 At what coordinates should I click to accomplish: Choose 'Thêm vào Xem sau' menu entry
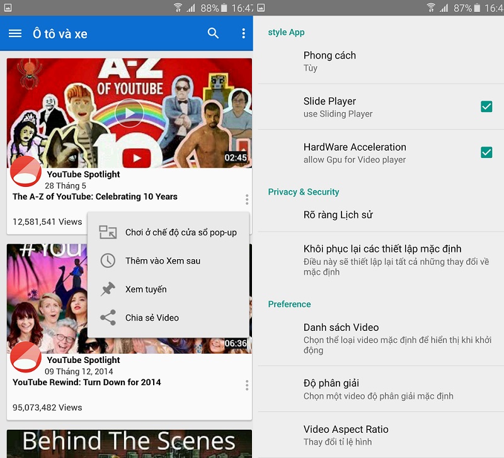pyautogui.click(x=168, y=260)
